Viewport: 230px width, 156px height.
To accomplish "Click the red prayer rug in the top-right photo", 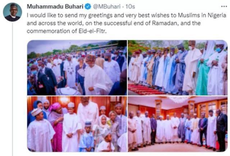I will coord(145,89).
